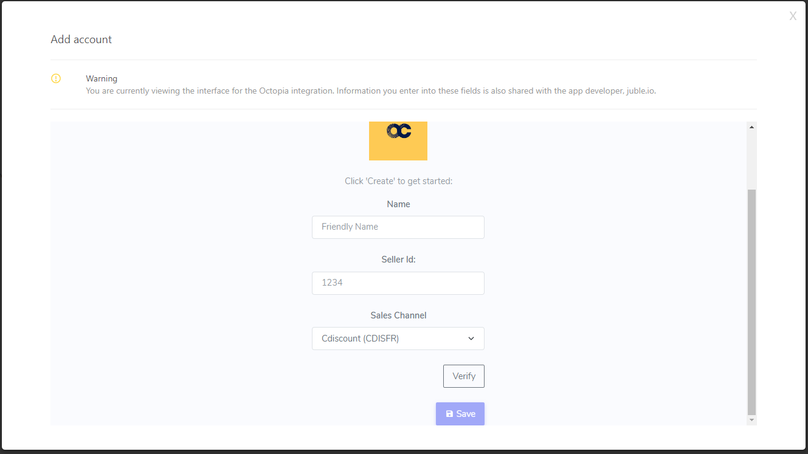The width and height of the screenshot is (808, 454).
Task: Click the vertical scrollbar thumb
Action: point(751,301)
